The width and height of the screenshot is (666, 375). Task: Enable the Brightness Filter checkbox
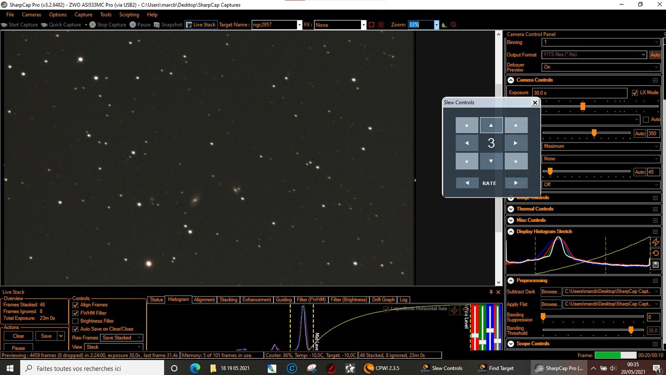pos(75,321)
